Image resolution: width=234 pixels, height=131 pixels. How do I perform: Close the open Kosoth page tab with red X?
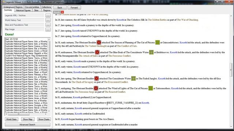pos(63,12)
